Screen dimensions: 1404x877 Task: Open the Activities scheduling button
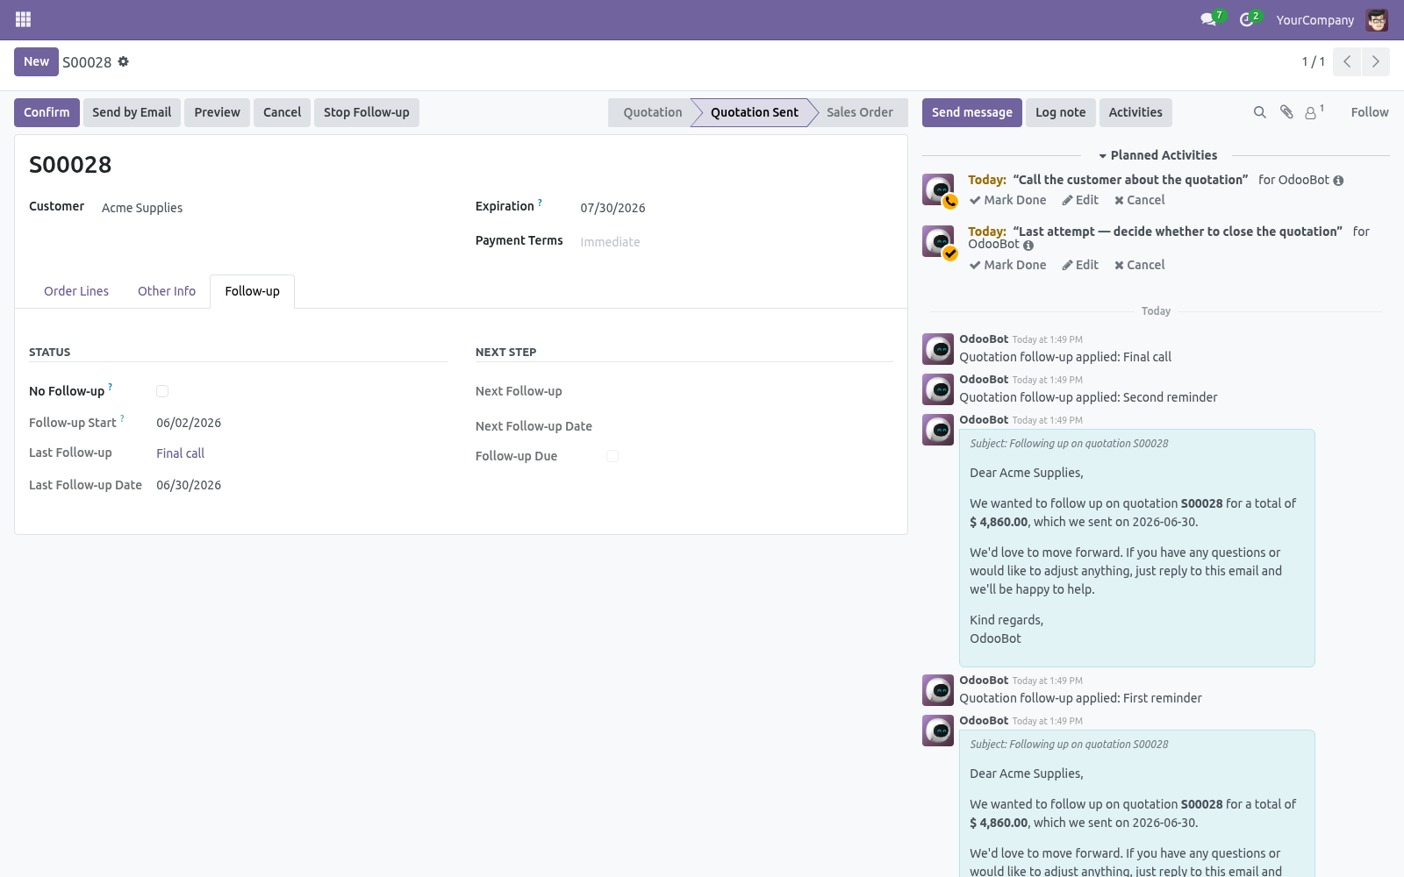coord(1135,112)
